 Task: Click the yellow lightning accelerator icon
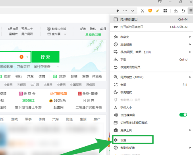click(x=157, y=11)
